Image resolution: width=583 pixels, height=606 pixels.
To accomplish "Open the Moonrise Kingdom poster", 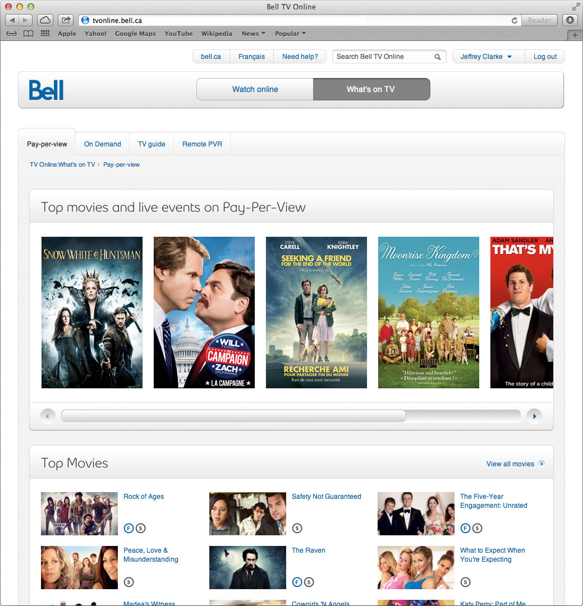I will [x=428, y=313].
